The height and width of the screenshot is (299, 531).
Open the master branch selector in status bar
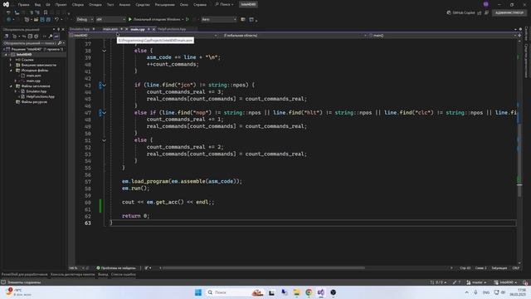pos(476,282)
